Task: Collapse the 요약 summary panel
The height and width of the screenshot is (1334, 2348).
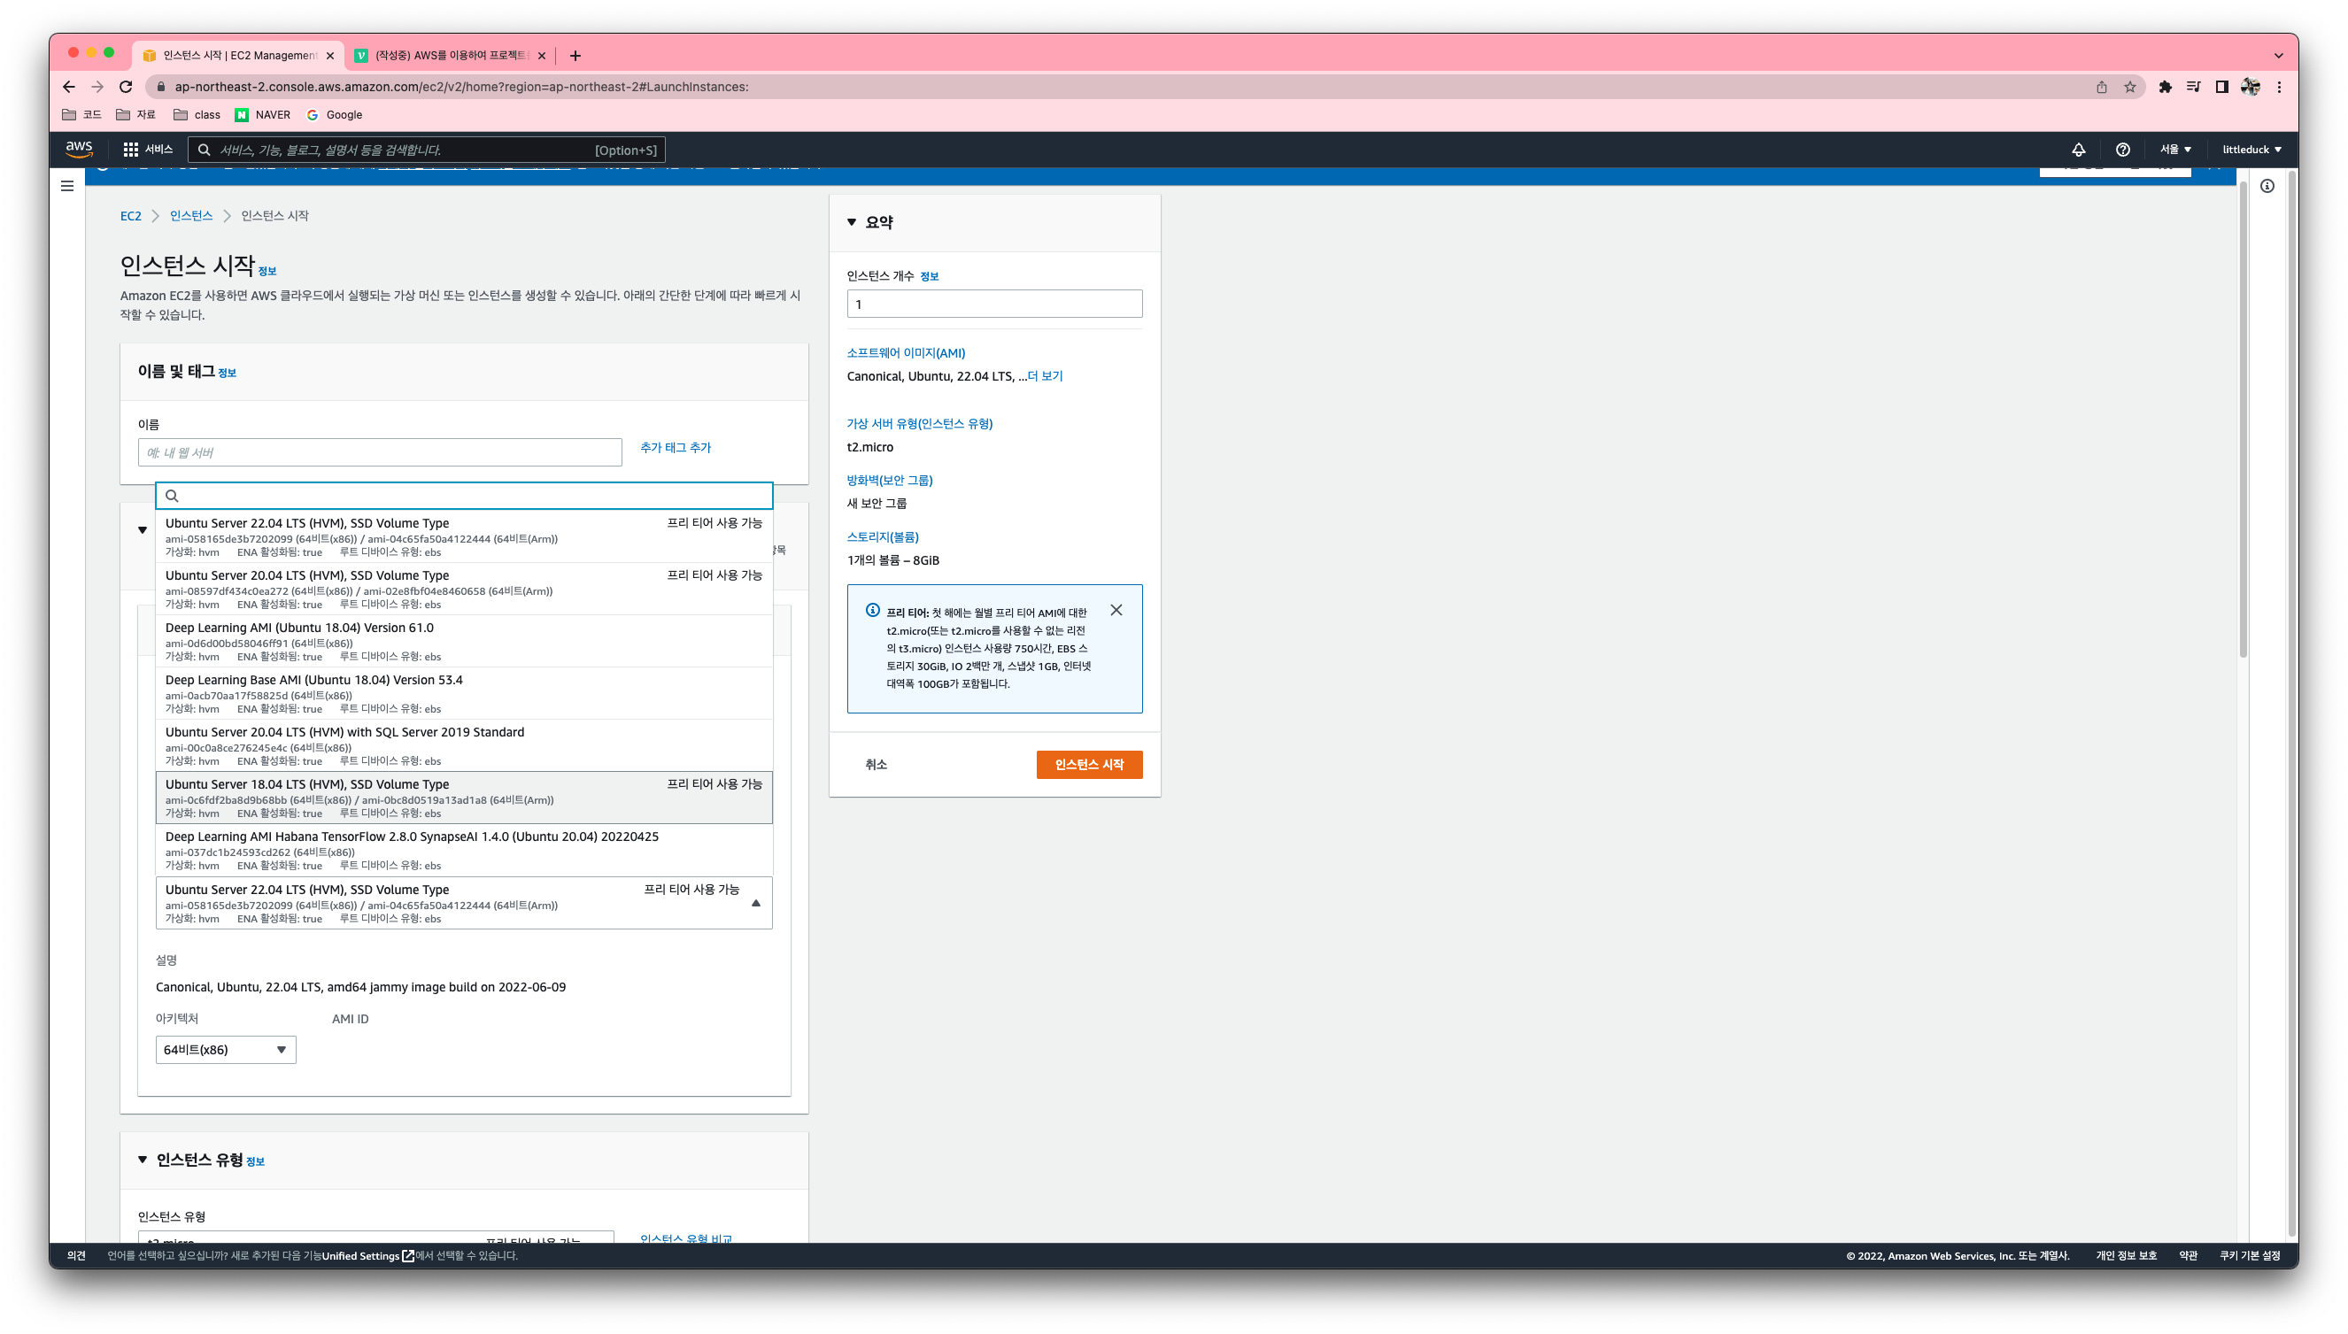Action: tap(851, 223)
